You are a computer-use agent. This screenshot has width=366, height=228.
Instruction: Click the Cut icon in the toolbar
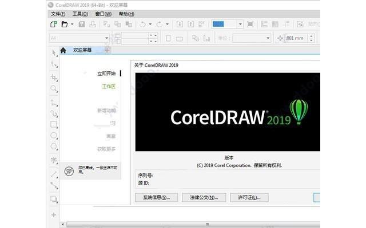(107, 24)
